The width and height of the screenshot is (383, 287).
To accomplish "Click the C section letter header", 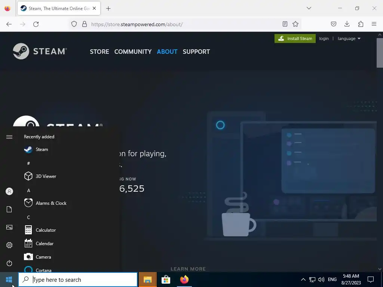I will coord(28,217).
